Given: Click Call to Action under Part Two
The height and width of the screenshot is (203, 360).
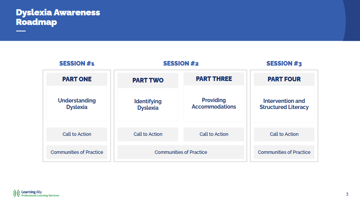Looking at the screenshot, I should pyautogui.click(x=148, y=134).
